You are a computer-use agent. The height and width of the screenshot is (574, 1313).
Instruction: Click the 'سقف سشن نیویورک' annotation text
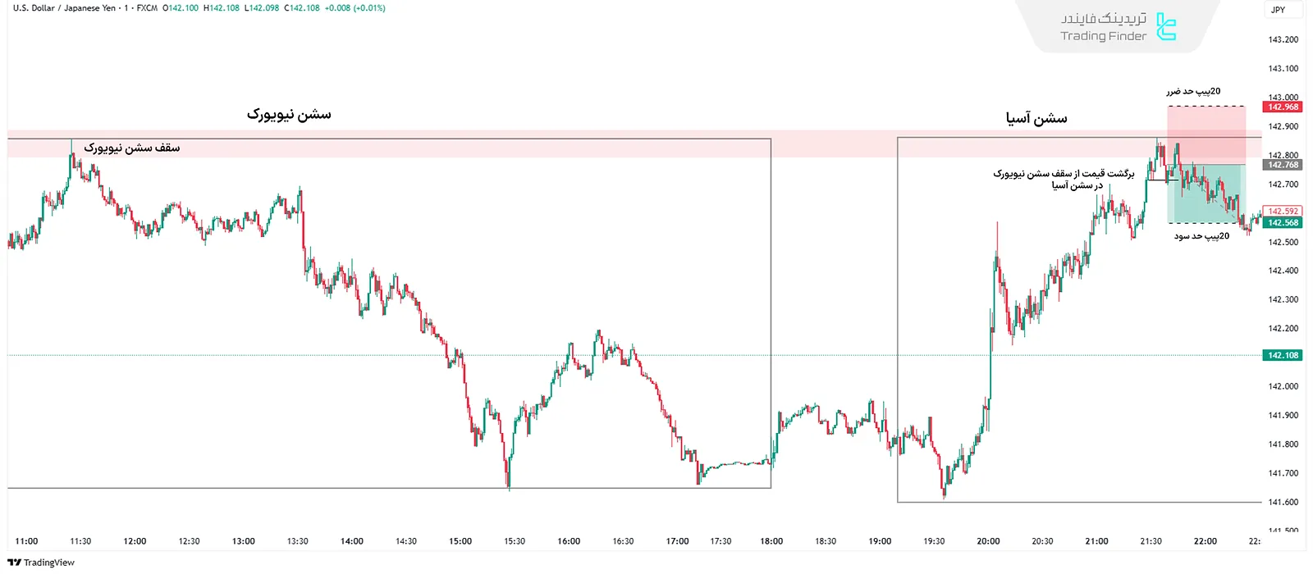[x=131, y=148]
